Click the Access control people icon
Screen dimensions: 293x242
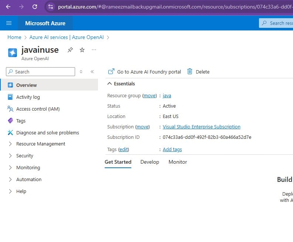point(10,109)
